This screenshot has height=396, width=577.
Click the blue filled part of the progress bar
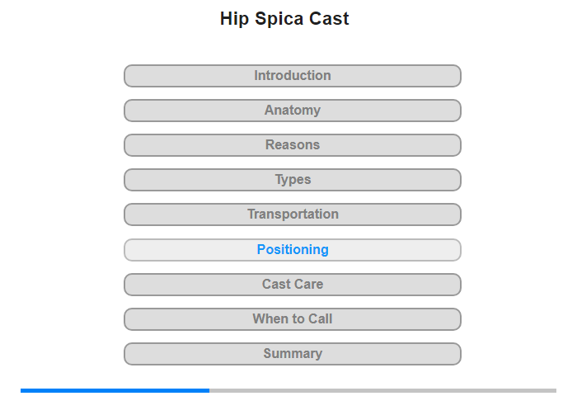click(x=115, y=390)
